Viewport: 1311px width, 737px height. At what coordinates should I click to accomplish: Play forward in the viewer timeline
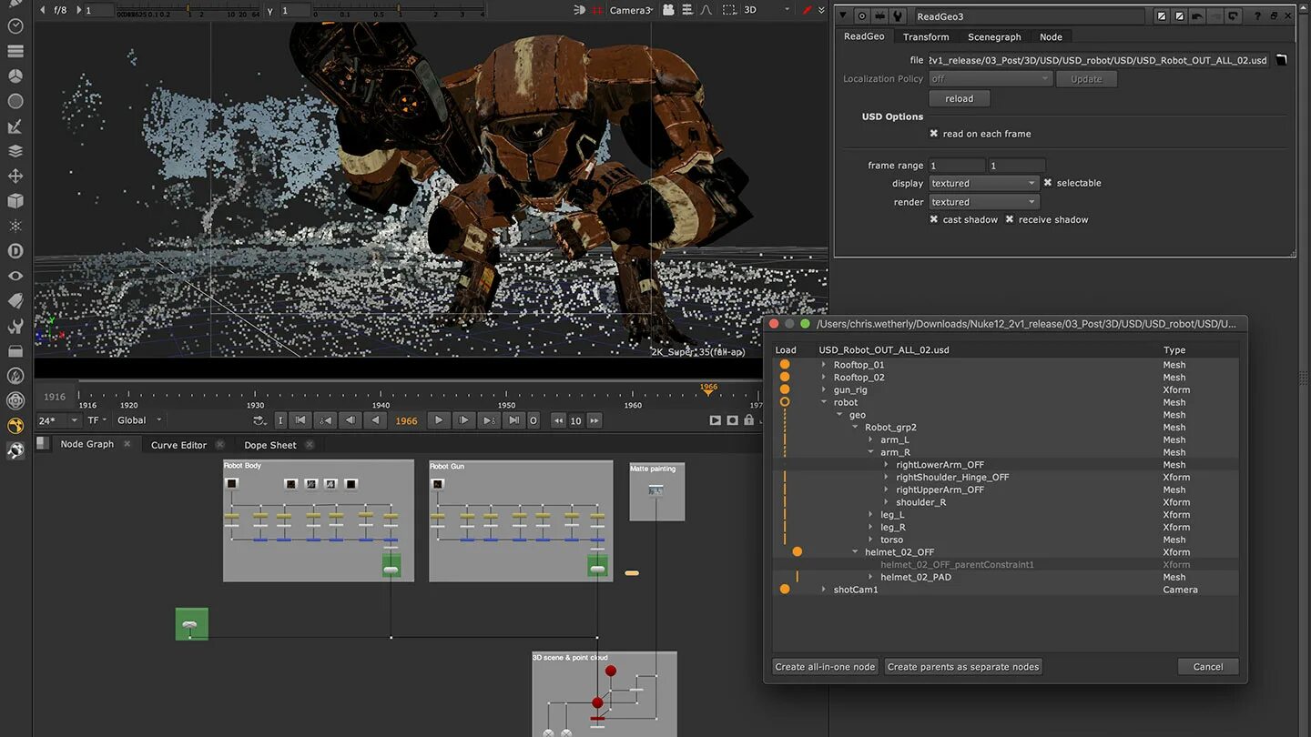[439, 420]
